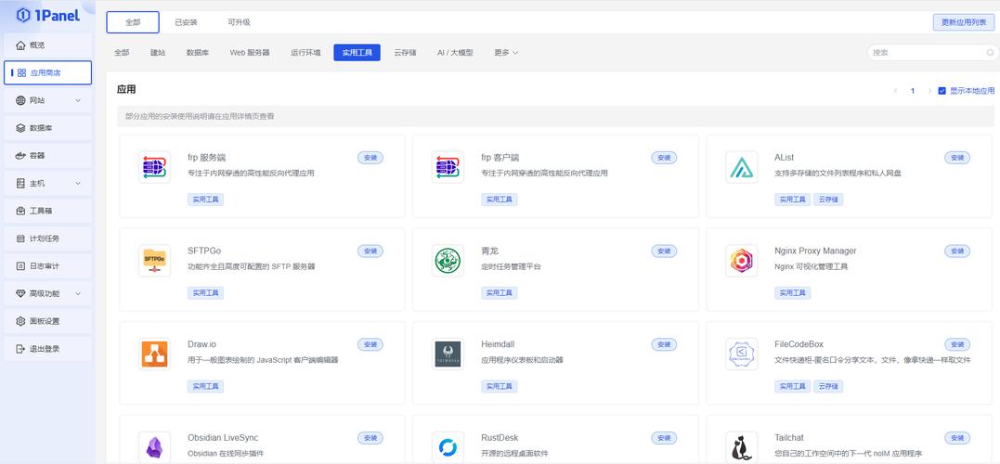Screen dimensions: 1000x464
Task: Switch to the 已安装 tab
Action: click(x=187, y=22)
